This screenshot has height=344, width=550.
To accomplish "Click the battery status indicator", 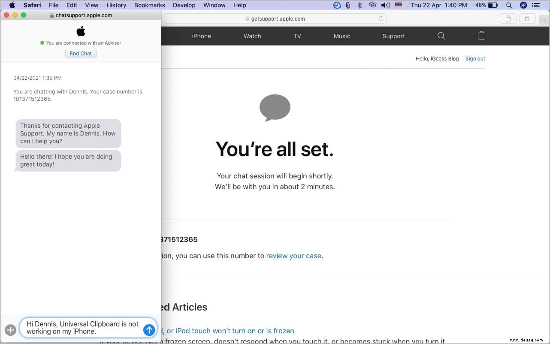I will pyautogui.click(x=487, y=5).
